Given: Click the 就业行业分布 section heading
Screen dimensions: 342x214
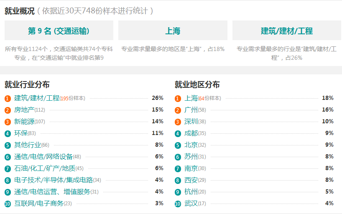Looking at the screenshot, I should tap(27, 85).
